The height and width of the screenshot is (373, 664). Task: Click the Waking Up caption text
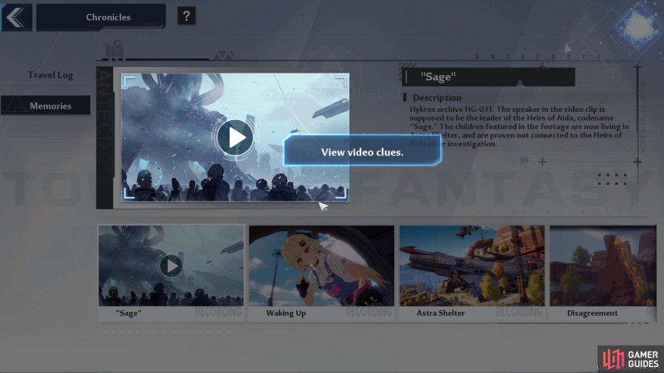pyautogui.click(x=286, y=313)
